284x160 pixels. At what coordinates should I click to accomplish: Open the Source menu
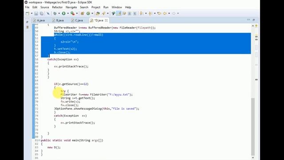44,7
